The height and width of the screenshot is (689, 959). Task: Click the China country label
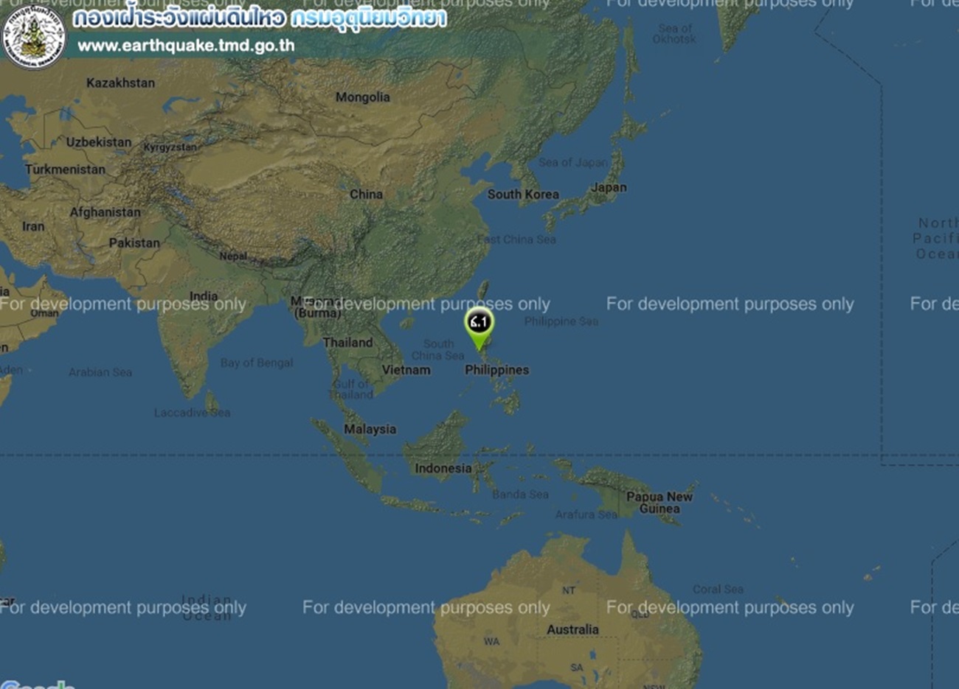(366, 195)
